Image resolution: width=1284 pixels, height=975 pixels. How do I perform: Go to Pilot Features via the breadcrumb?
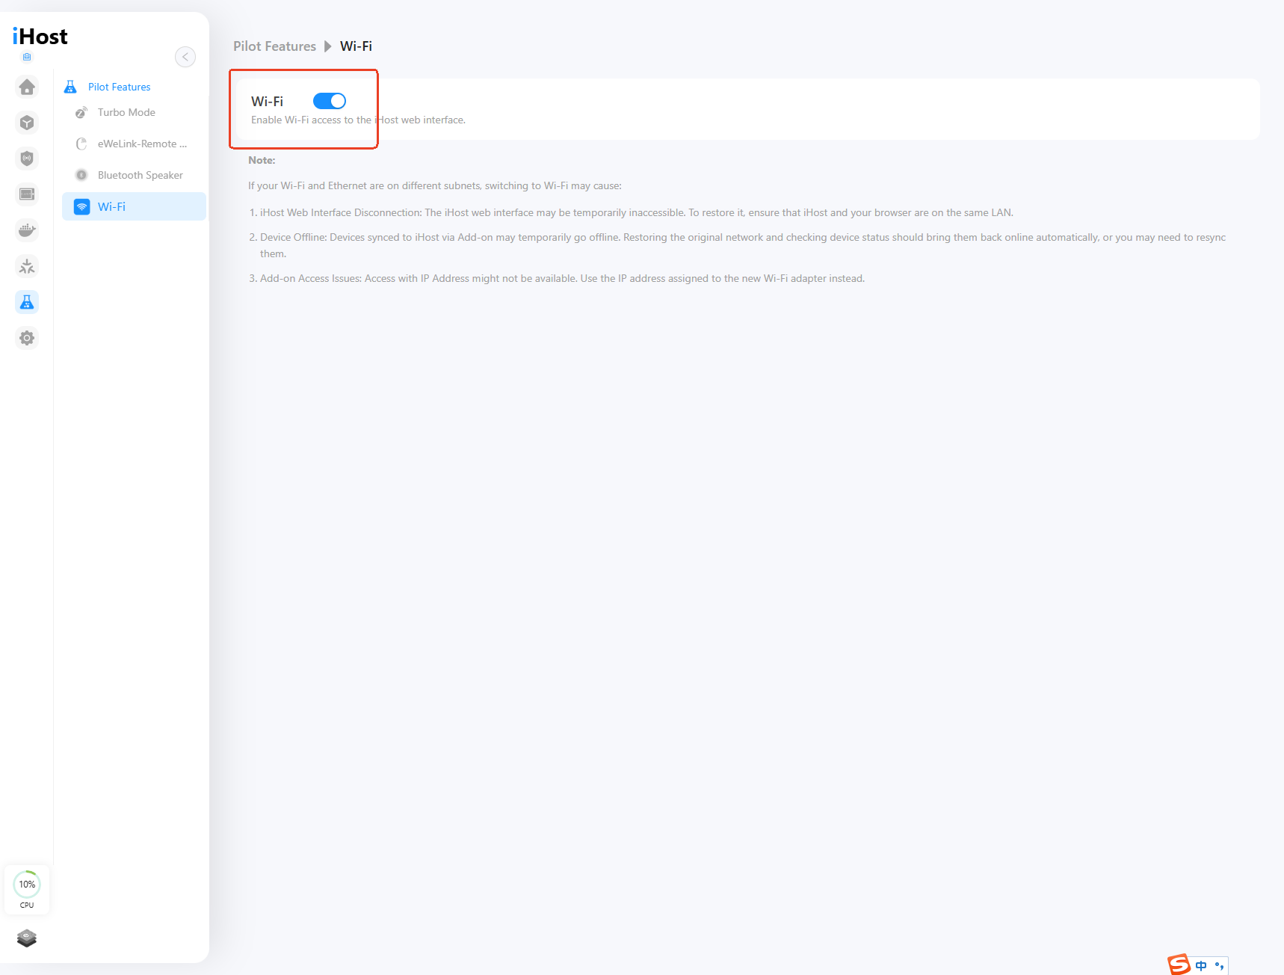point(274,46)
